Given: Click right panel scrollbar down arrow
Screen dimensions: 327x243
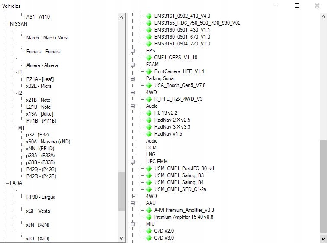Looking at the screenshot, I should pos(323,238).
